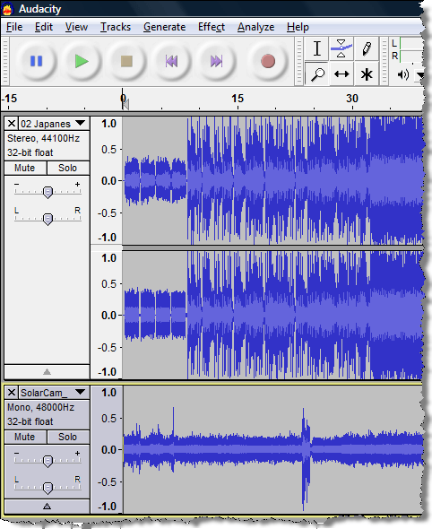This screenshot has height=529, width=432.
Task: Open the Generate menu
Action: coord(165,27)
